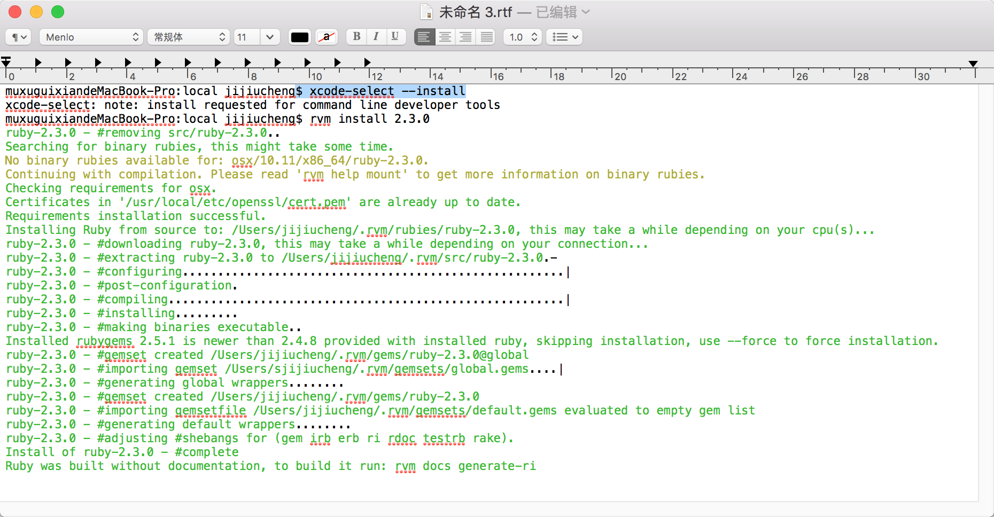The image size is (994, 517).
Task: Select the tab stop just after ruler mark 6
Action: coord(218,62)
